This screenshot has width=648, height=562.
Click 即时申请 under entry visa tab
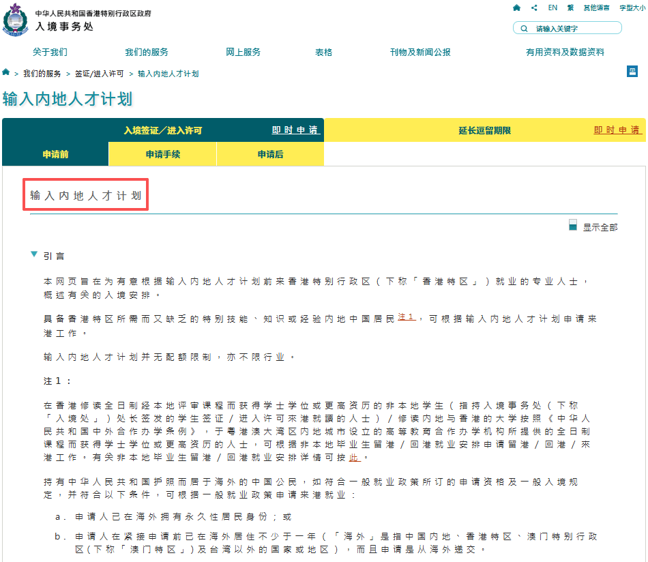point(295,130)
